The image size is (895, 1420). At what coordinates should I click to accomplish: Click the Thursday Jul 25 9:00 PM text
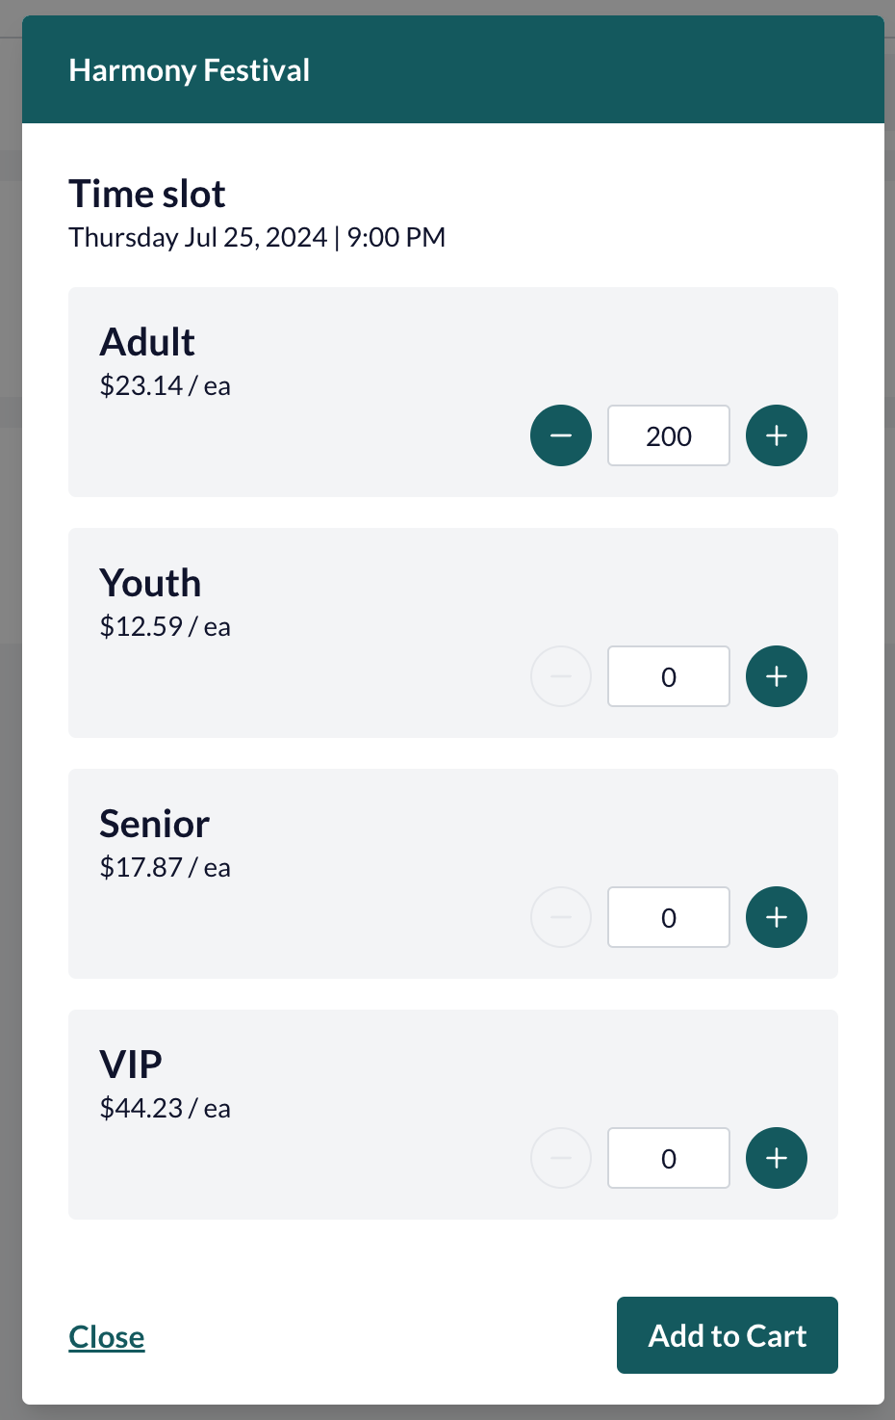[x=257, y=237]
